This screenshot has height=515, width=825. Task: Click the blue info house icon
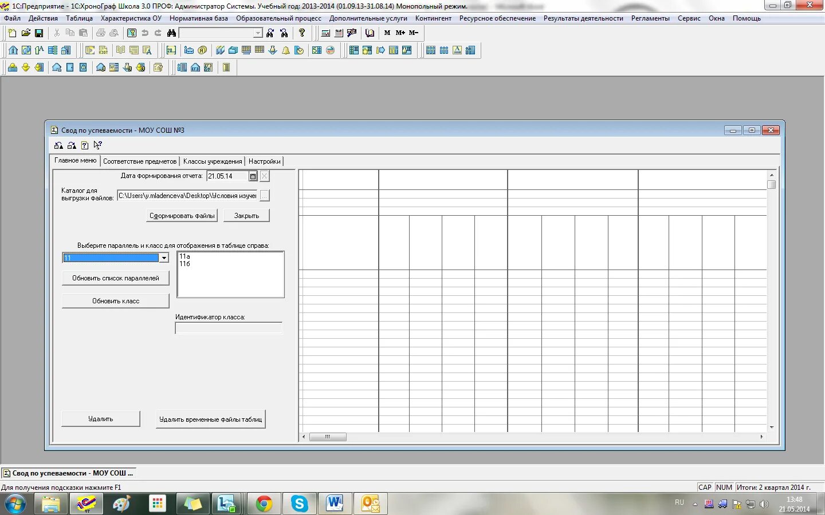[13, 50]
